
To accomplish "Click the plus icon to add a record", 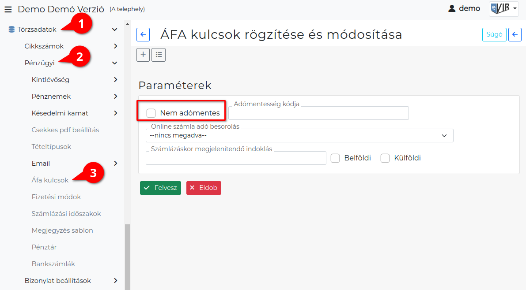I will tap(143, 55).
